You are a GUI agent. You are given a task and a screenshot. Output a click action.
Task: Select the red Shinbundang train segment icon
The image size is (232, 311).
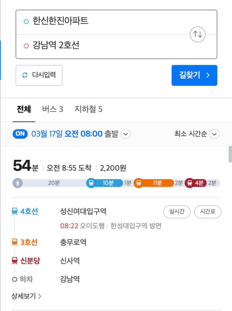pos(190,183)
